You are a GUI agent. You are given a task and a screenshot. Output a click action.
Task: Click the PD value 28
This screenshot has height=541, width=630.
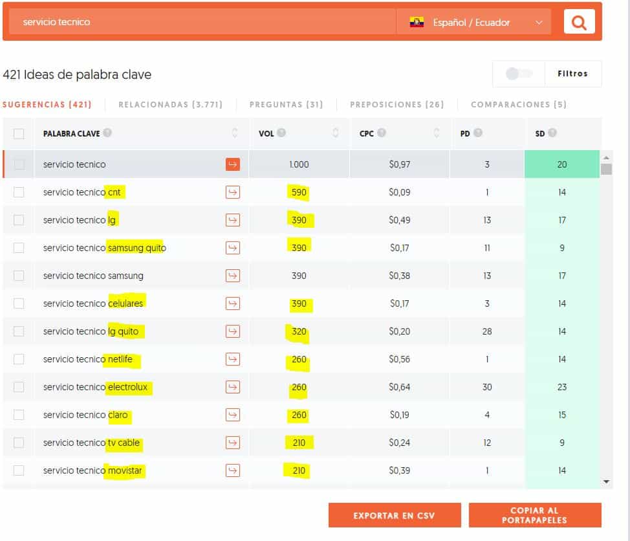[487, 331]
